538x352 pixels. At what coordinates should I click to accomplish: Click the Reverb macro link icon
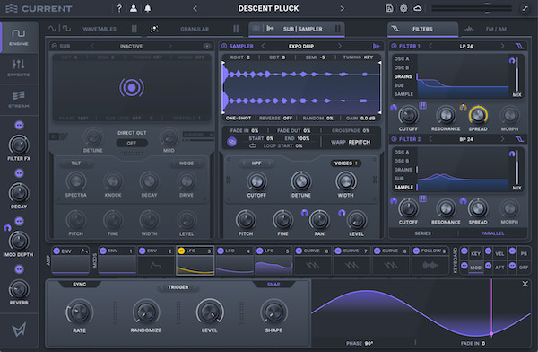coord(19,269)
